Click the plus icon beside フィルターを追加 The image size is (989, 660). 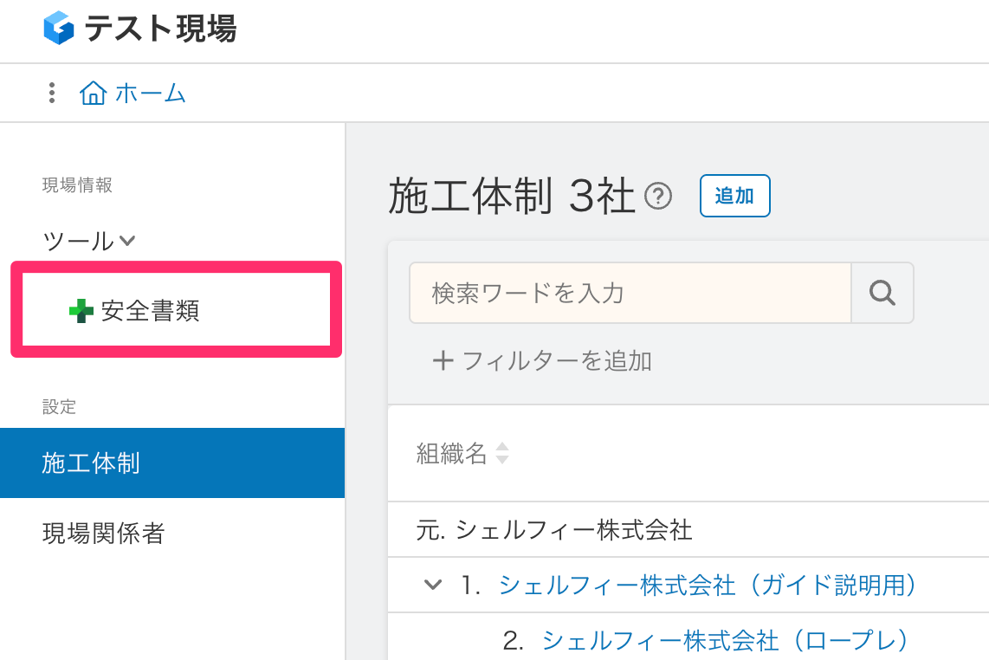(443, 360)
